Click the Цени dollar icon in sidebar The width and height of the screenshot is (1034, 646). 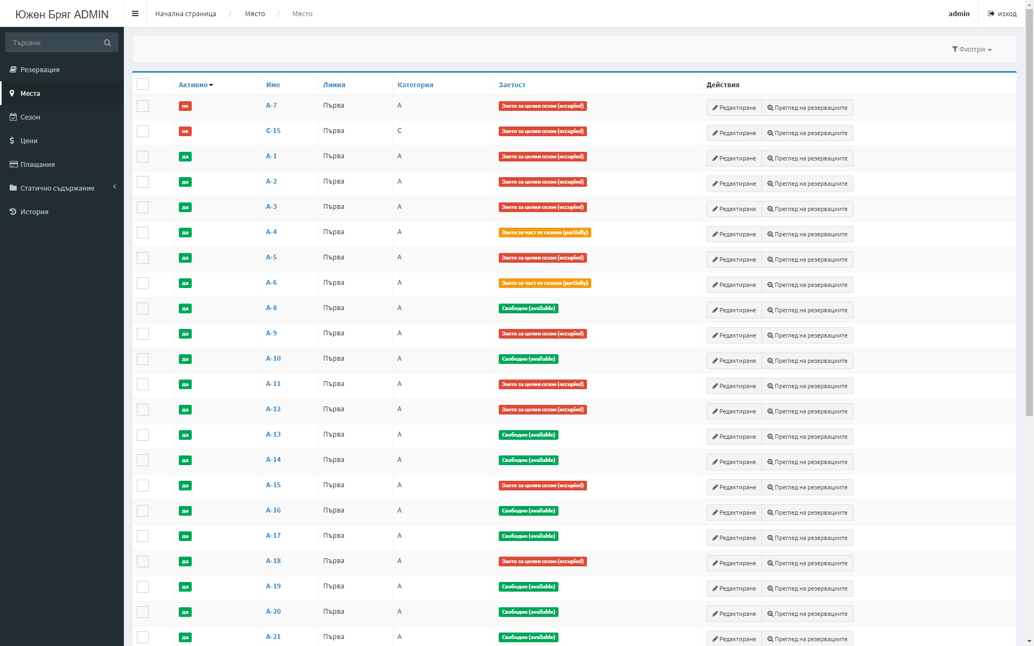[12, 141]
